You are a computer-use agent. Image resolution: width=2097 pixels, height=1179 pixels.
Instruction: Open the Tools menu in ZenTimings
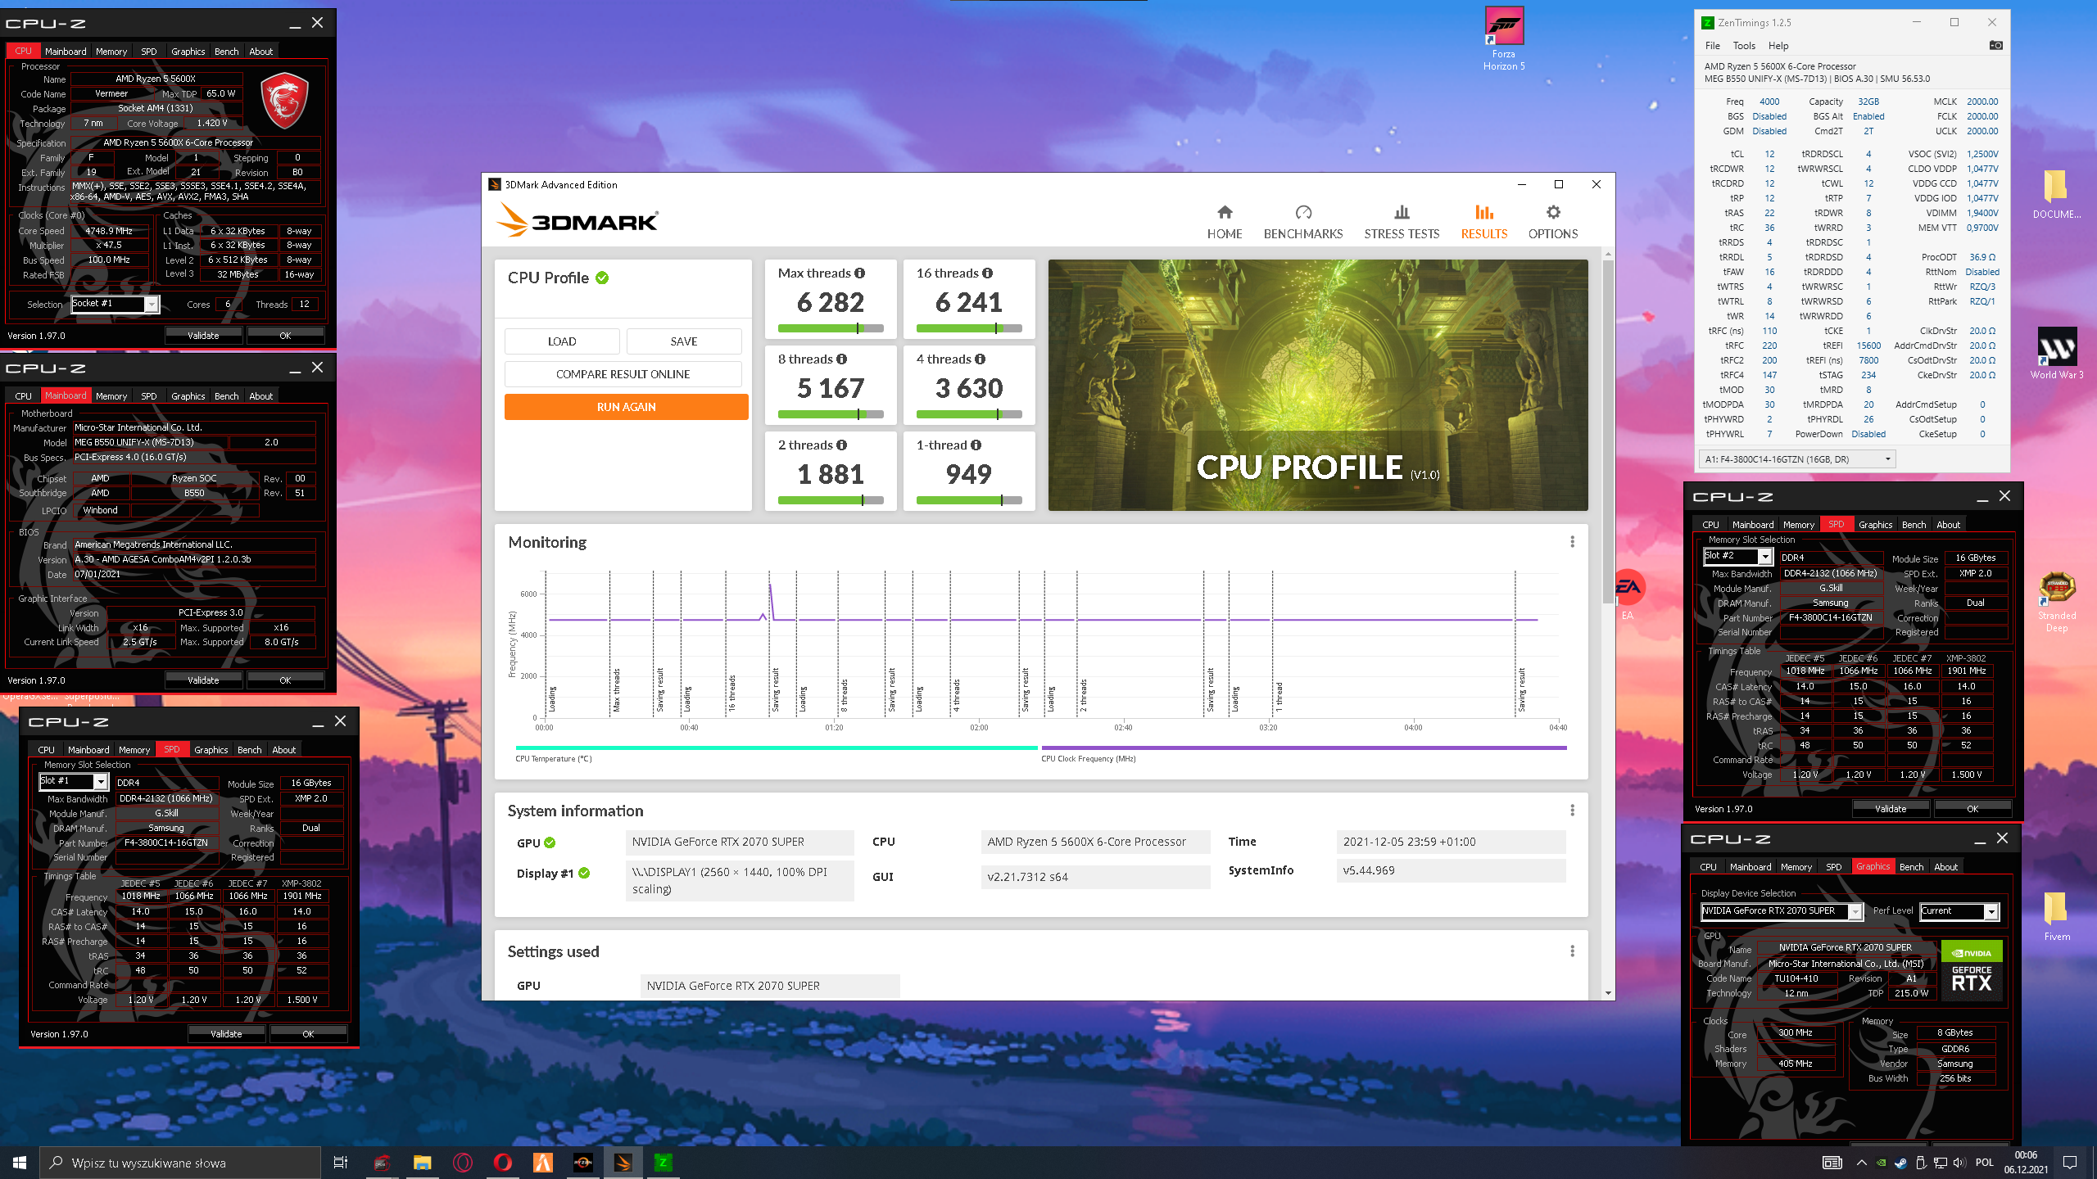pos(1744,46)
